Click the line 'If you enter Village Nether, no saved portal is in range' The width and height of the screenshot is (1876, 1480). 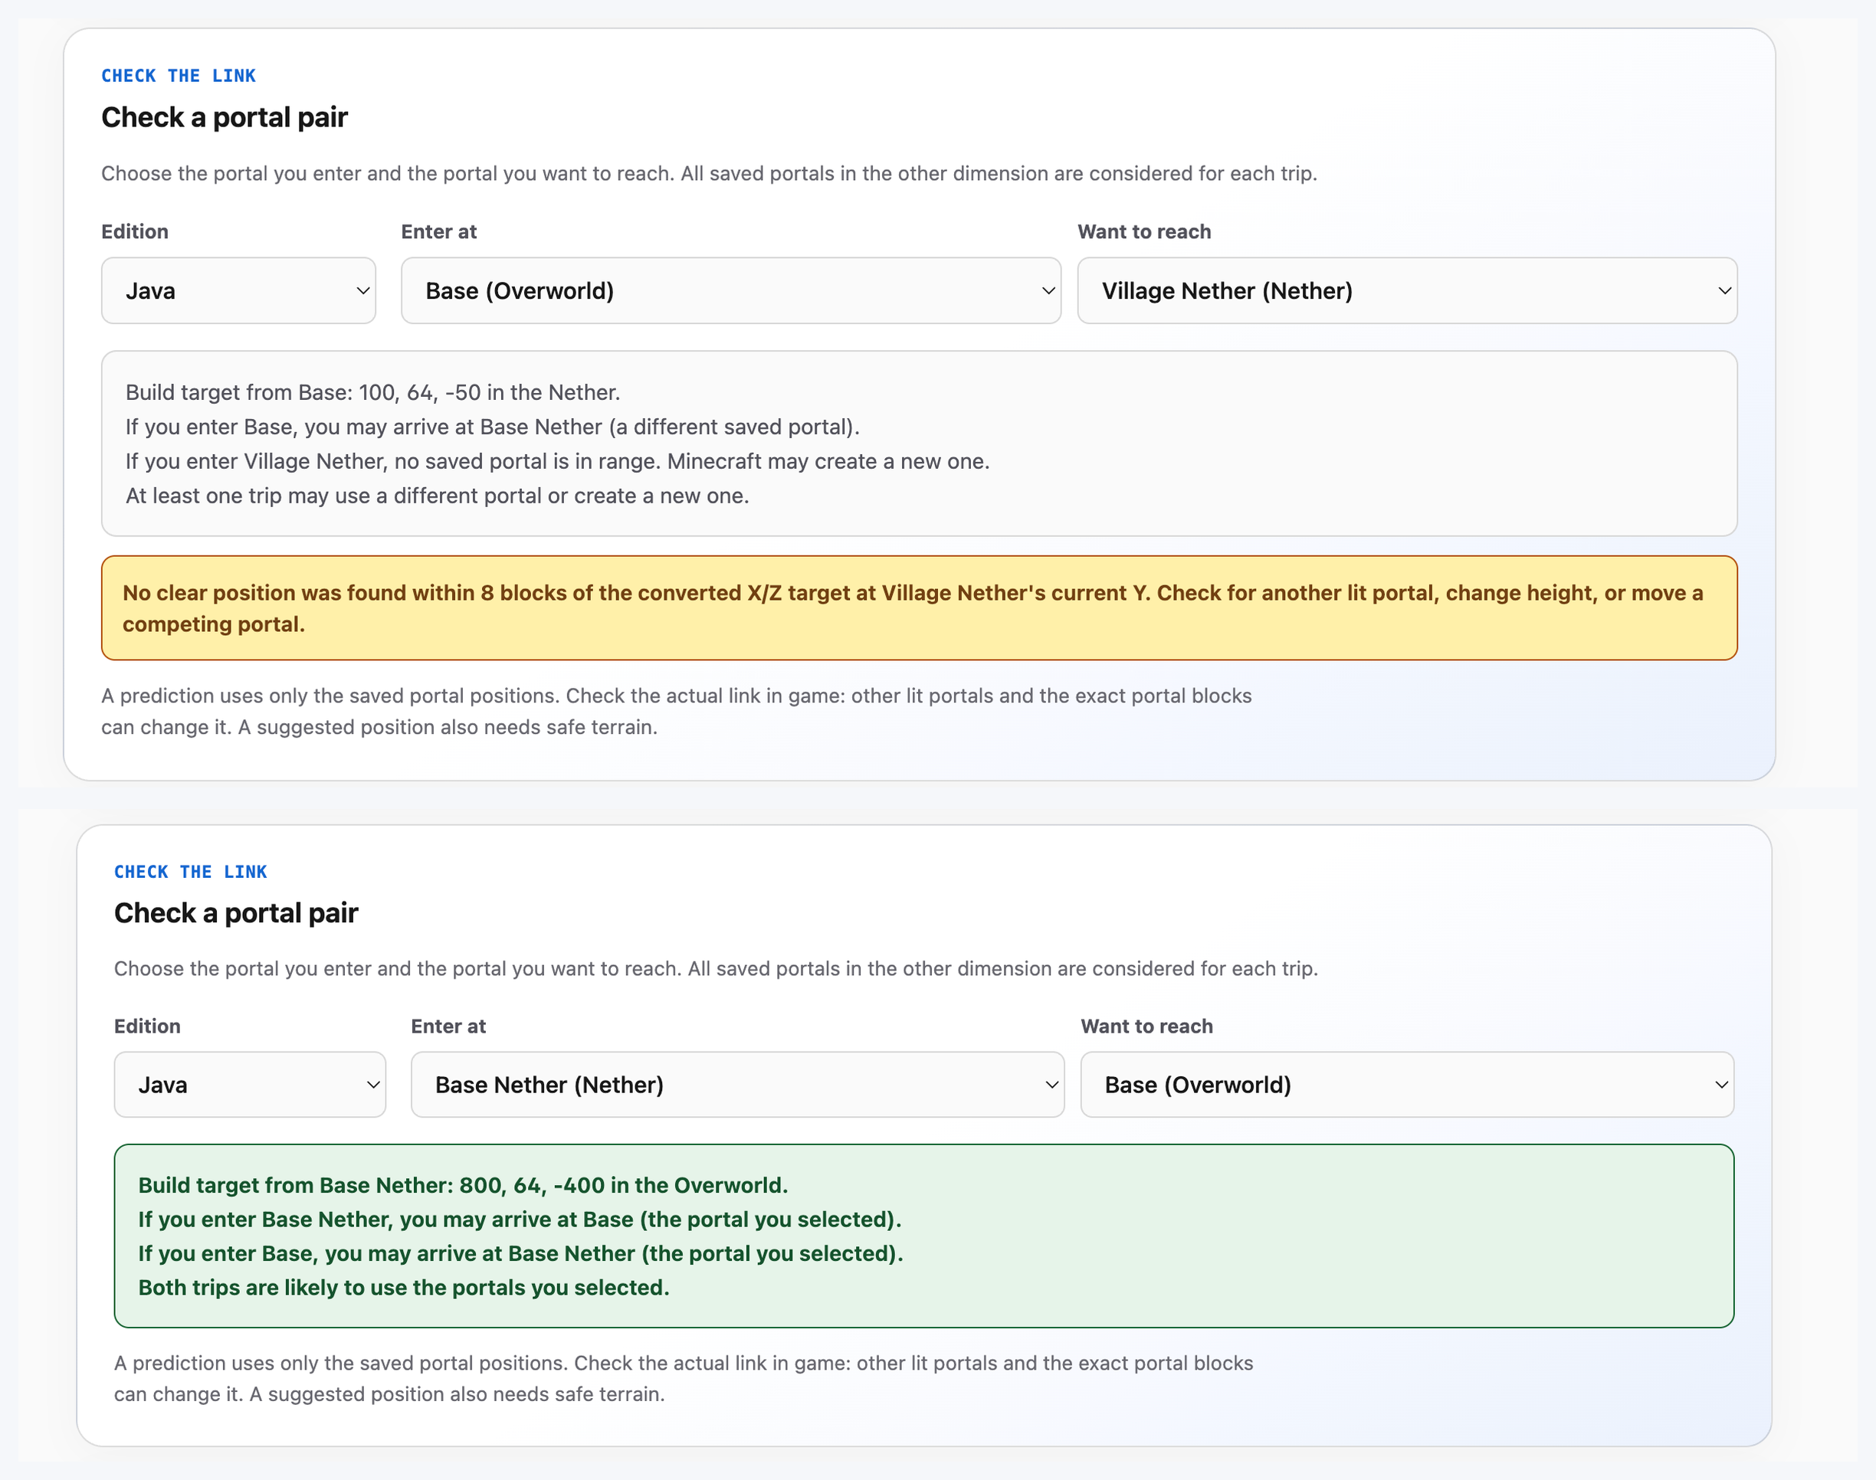(x=557, y=461)
